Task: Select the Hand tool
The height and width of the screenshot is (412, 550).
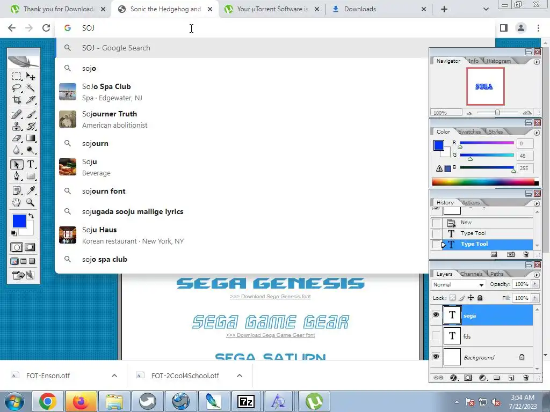Action: (x=17, y=202)
